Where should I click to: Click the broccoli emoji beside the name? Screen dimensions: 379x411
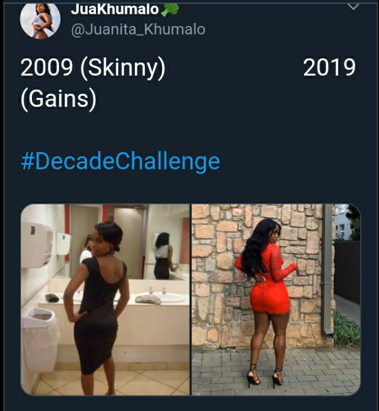point(170,9)
